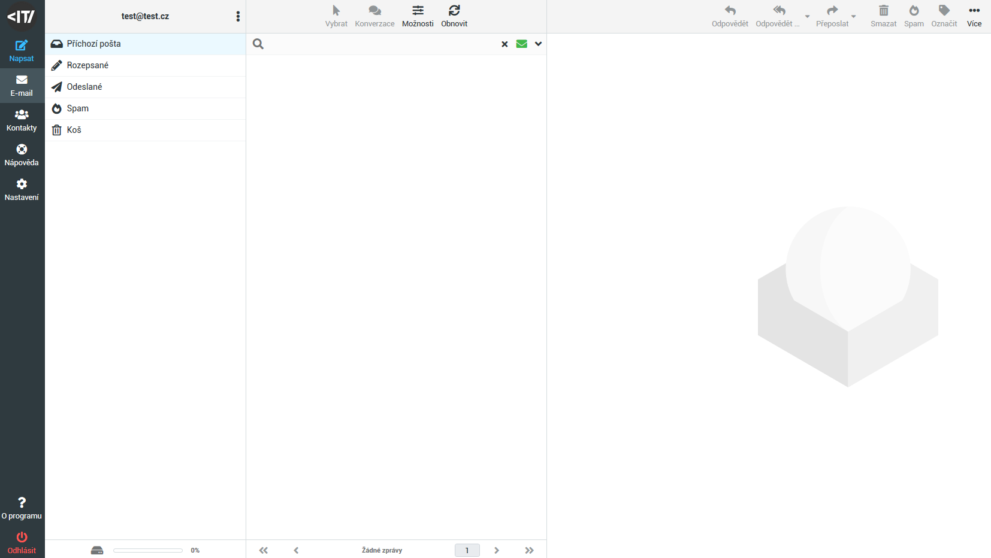This screenshot has width=991, height=558.
Task: Select the Rozepsané folder
Action: pos(87,65)
